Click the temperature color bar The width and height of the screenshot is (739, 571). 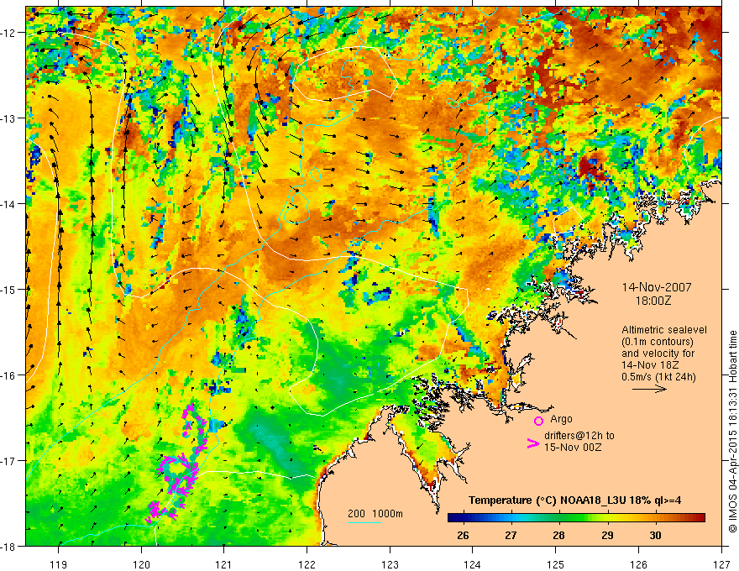click(x=576, y=517)
